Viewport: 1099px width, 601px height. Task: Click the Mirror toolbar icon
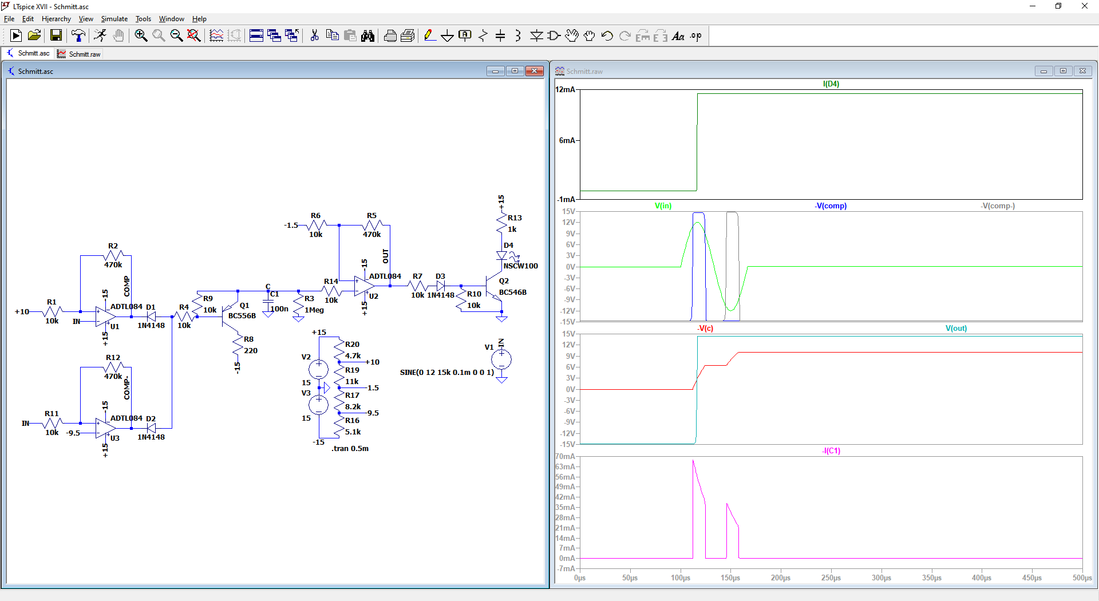click(661, 36)
